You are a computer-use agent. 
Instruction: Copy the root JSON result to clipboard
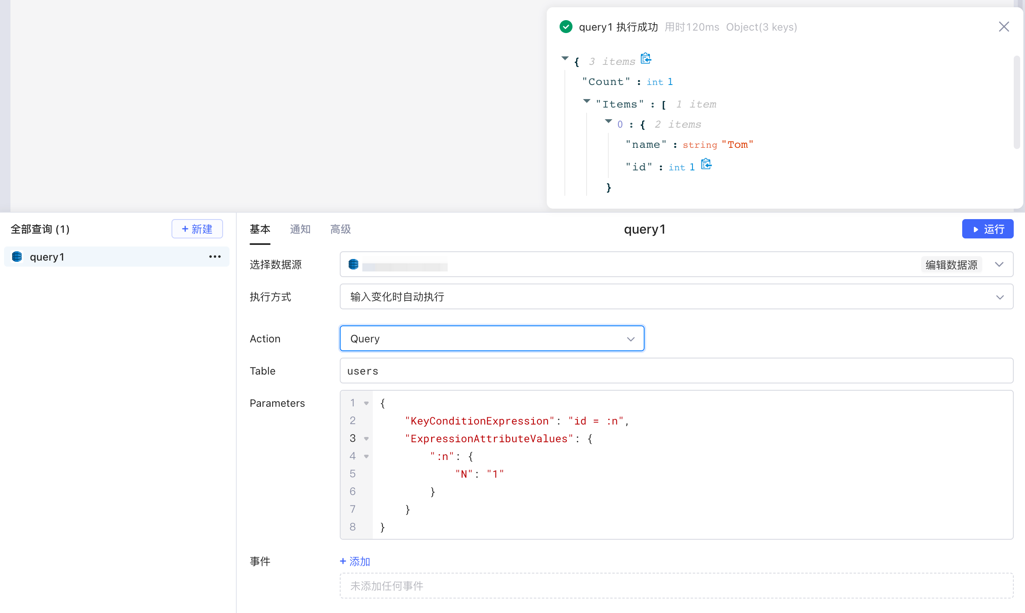click(x=646, y=59)
